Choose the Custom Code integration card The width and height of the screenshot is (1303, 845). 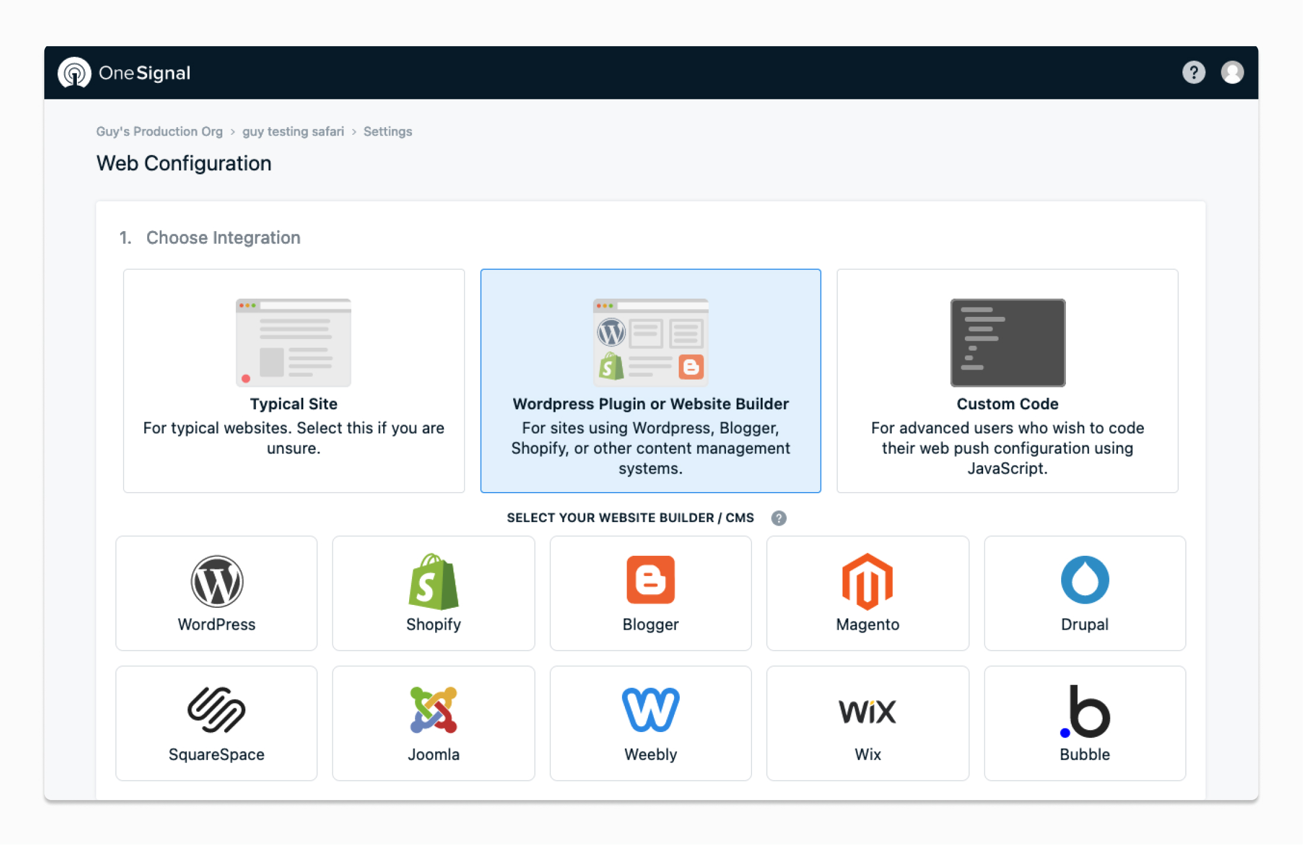pos(1007,380)
